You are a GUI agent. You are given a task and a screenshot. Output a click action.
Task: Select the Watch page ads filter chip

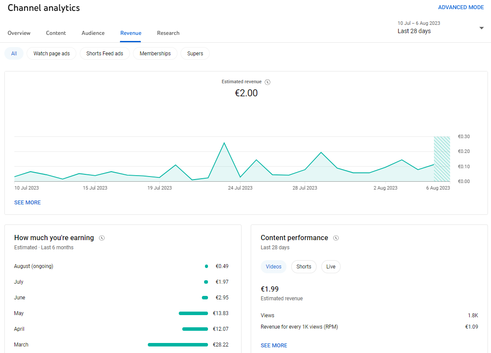coord(51,54)
